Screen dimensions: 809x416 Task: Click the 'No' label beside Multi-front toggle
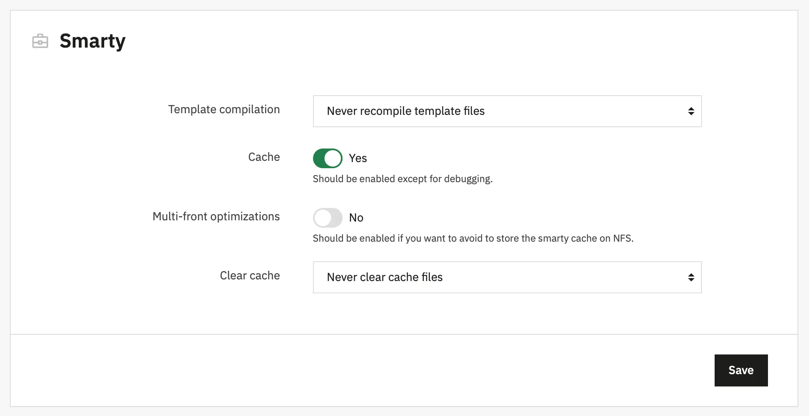tap(356, 218)
